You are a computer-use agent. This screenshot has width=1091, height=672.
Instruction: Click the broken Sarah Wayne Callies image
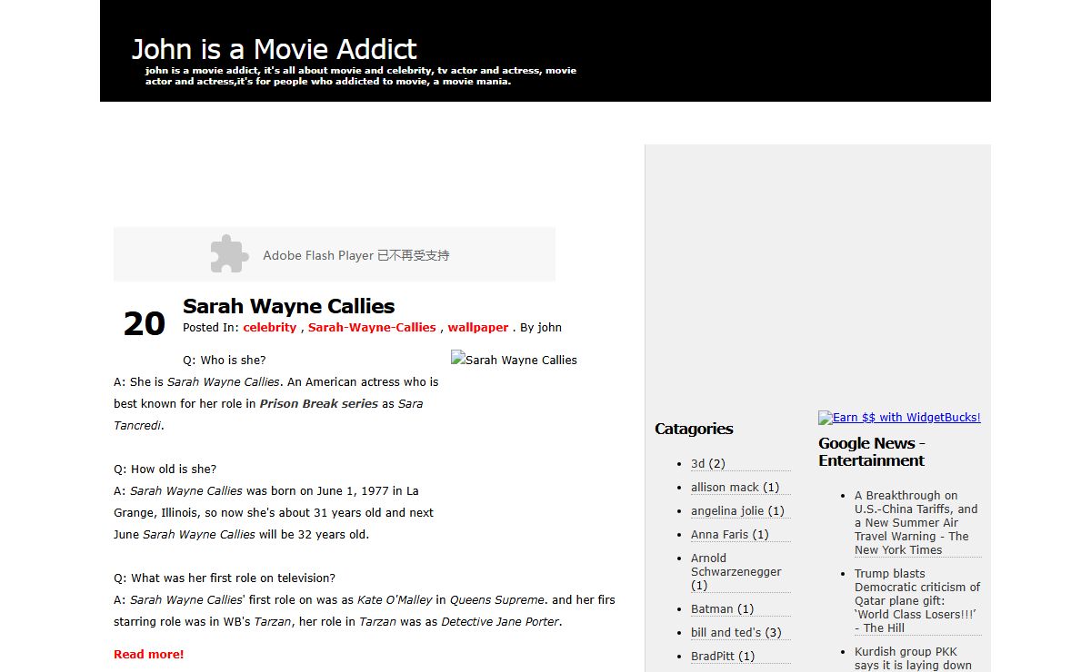(x=514, y=360)
